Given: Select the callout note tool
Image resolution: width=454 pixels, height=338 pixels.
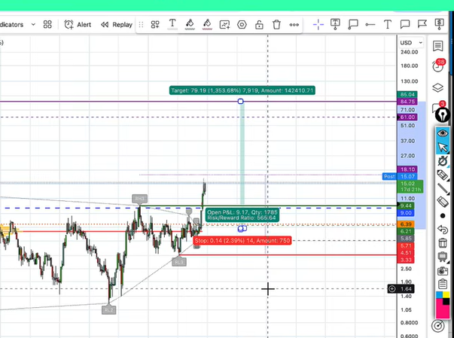Looking at the screenshot, I should point(353,24).
